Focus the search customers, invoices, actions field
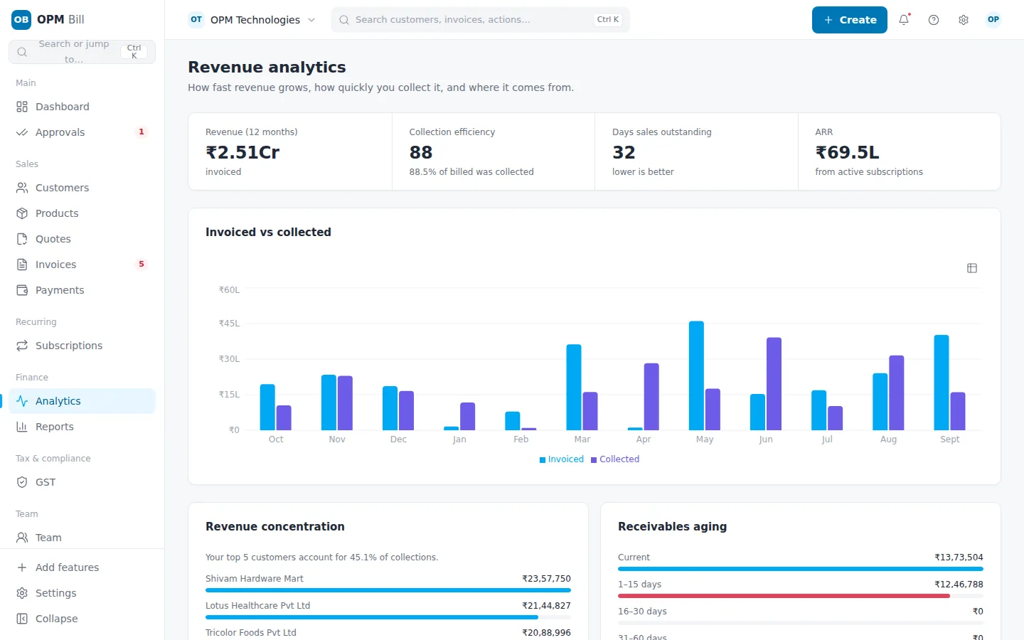Screen dimensions: 1024x640 [481, 20]
